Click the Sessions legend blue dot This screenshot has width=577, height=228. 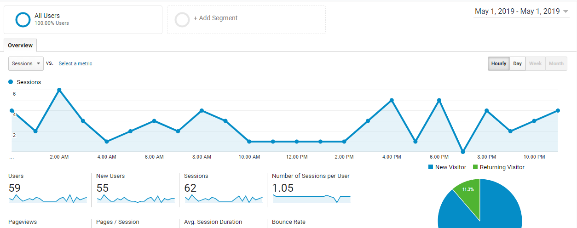(11, 82)
